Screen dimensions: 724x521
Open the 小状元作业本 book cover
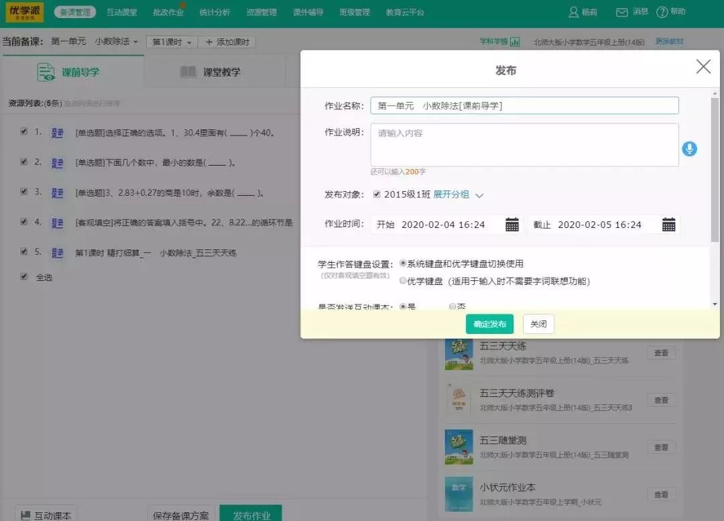(x=459, y=494)
